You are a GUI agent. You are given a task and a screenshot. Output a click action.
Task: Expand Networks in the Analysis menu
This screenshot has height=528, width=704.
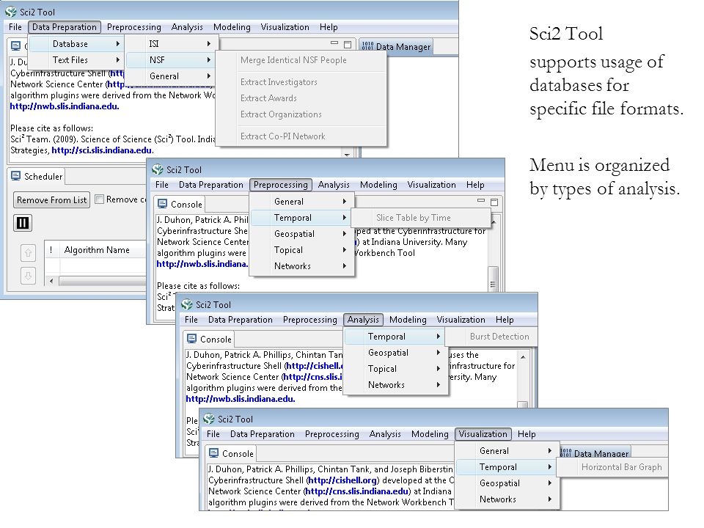click(x=395, y=385)
